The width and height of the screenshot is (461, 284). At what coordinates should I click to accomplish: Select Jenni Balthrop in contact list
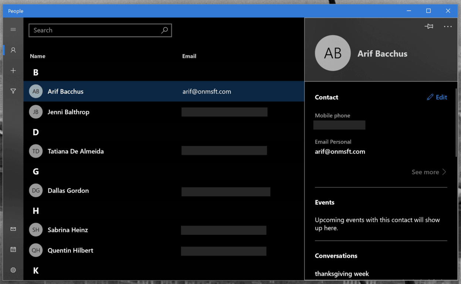coord(164,112)
